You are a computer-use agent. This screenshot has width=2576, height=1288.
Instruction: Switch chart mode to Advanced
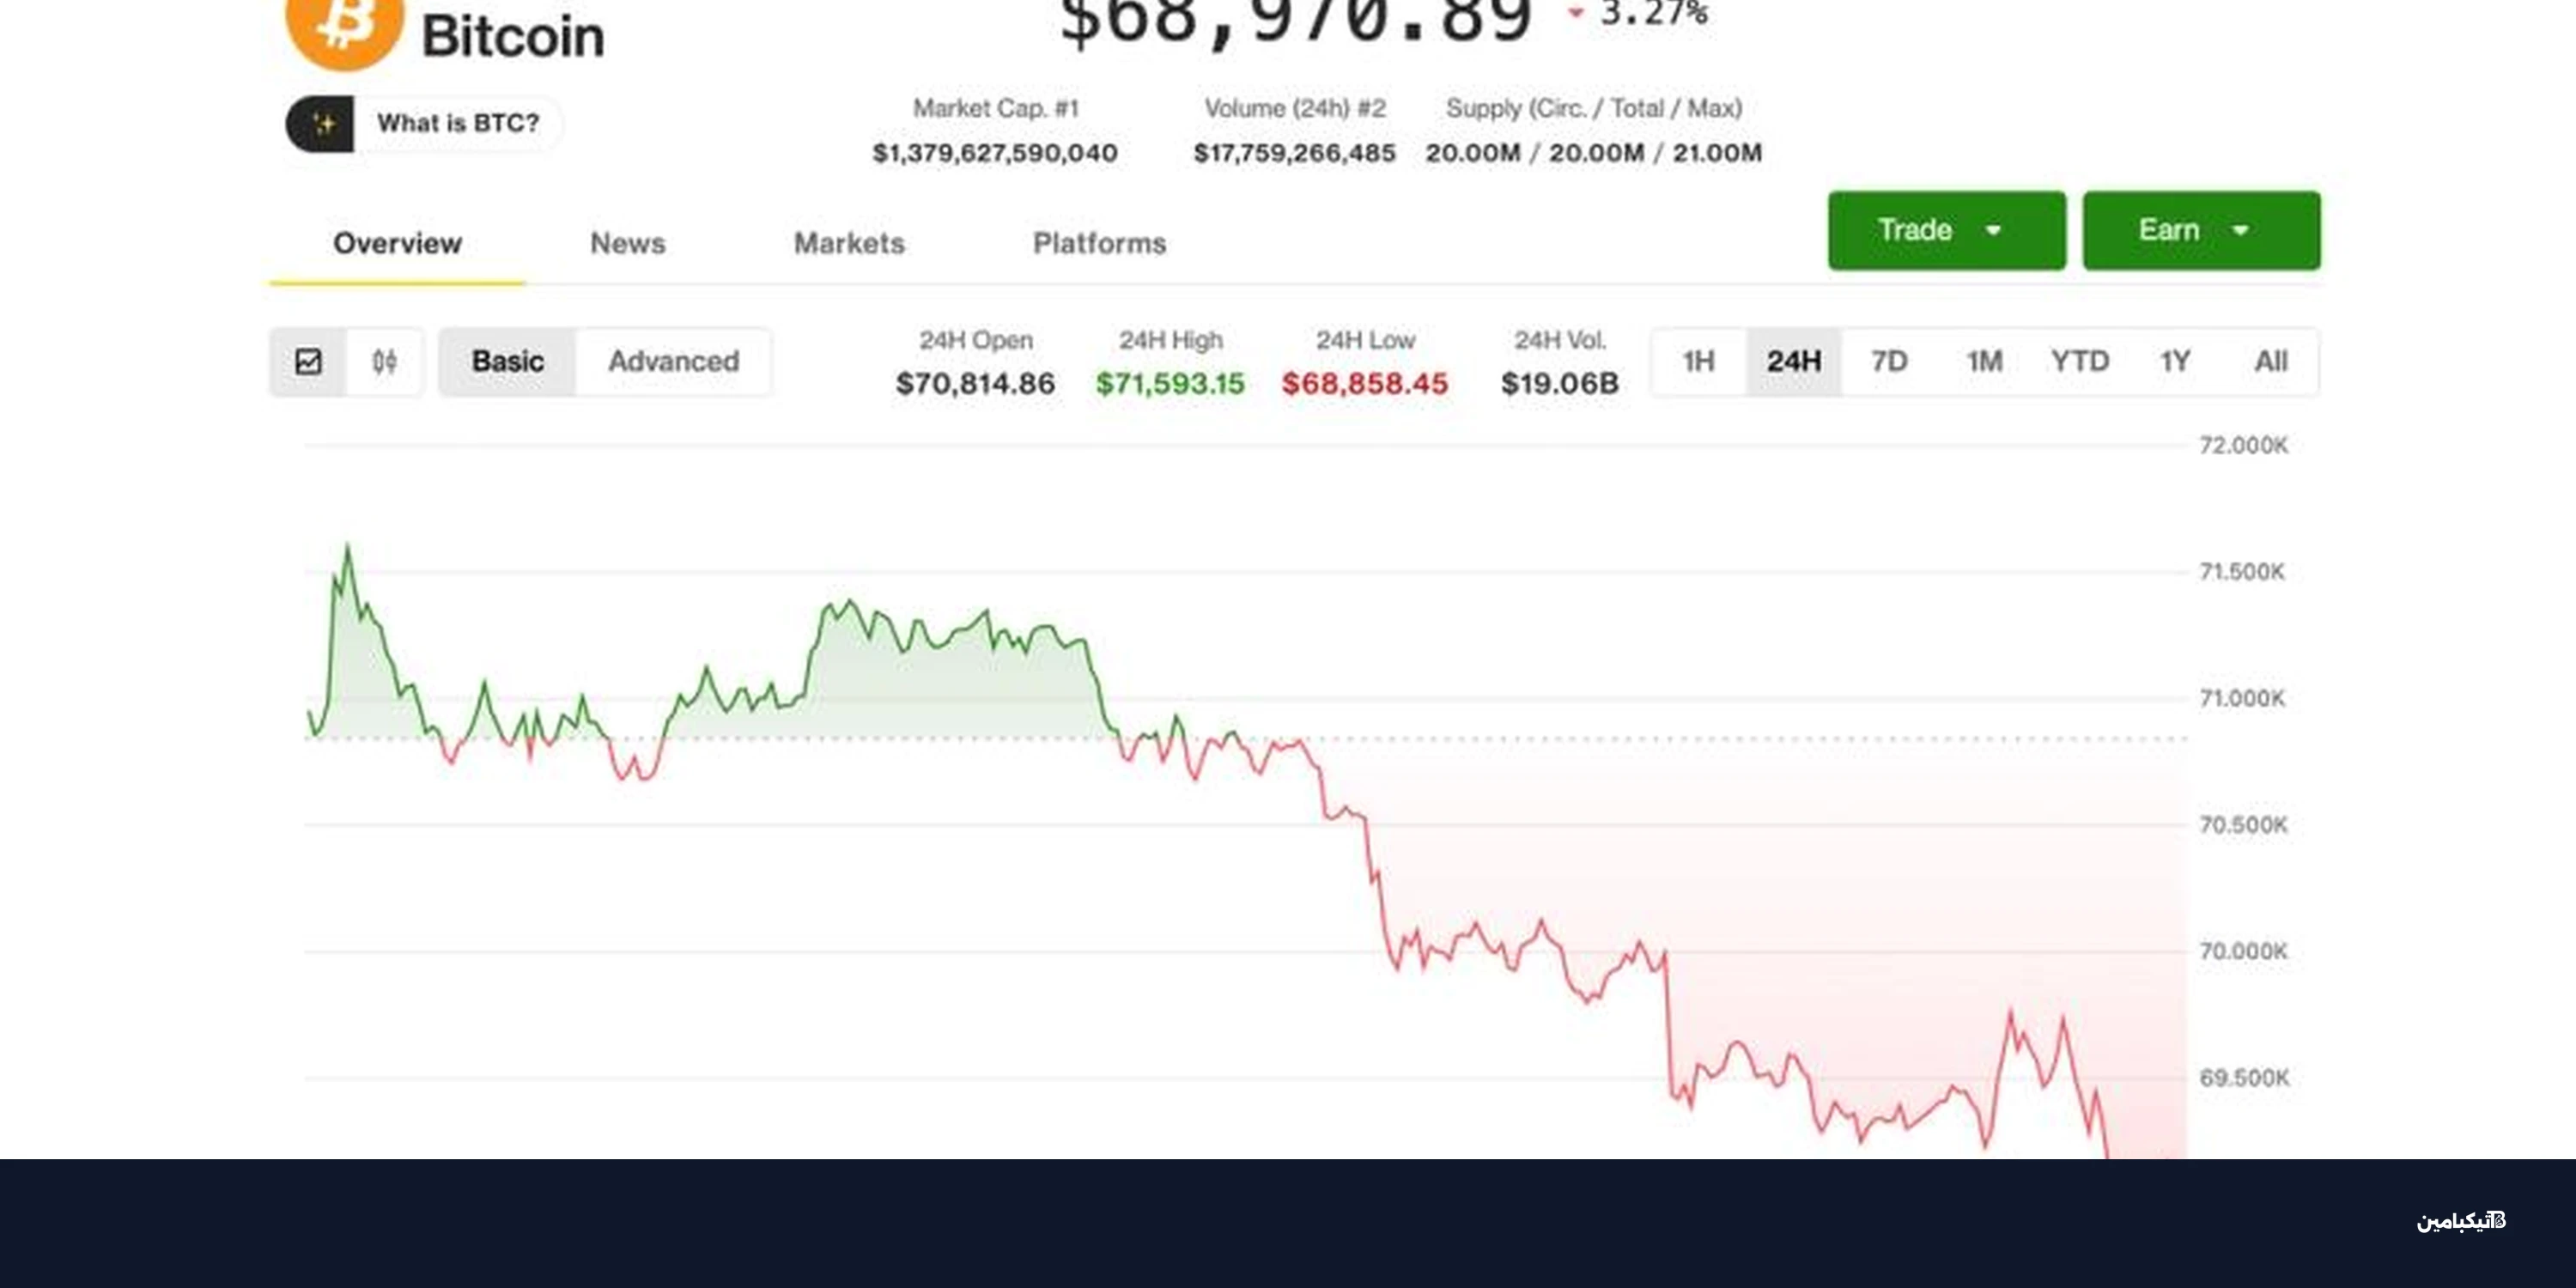[x=672, y=362]
